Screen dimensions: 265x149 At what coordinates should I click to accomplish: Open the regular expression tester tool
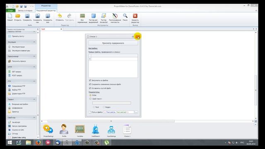[x=93, y=18]
